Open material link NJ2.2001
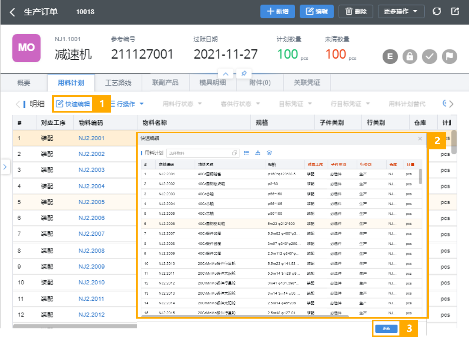The image size is (469, 340). 91,138
